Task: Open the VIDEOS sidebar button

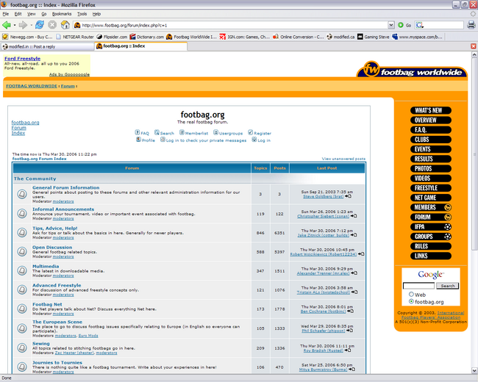Action: coord(431,179)
